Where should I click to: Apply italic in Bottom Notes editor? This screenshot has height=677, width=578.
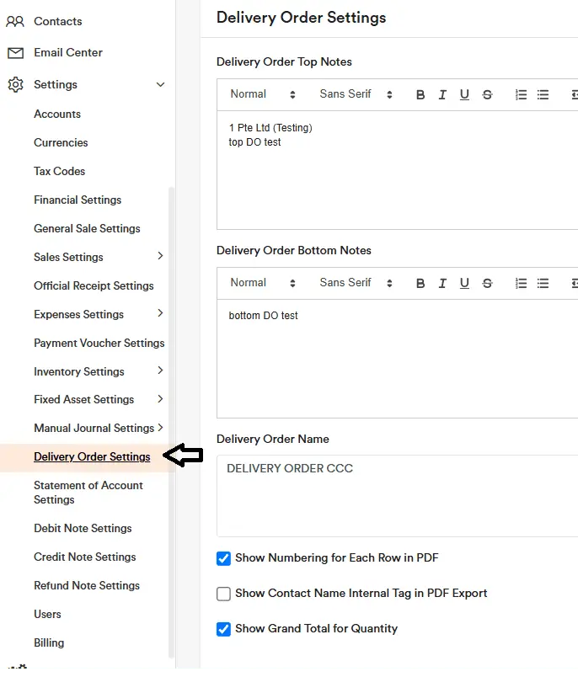[x=442, y=283]
